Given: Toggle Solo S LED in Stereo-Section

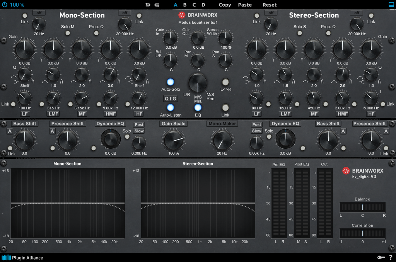Looking at the screenshot, I should pyautogui.click(x=300, y=33).
